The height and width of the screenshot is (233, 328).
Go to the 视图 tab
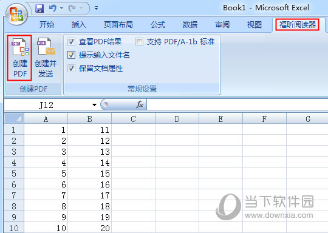(x=255, y=25)
